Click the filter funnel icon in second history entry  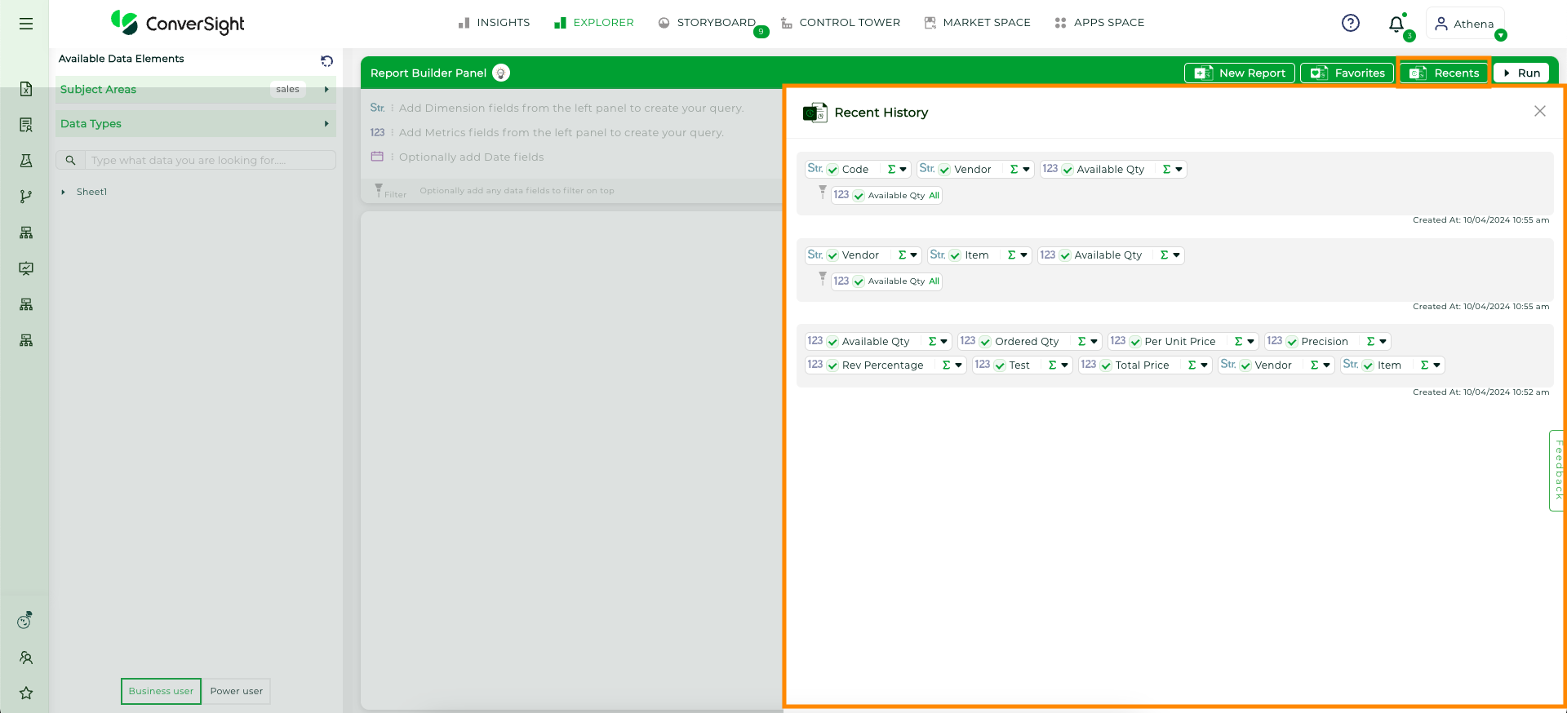click(x=823, y=277)
